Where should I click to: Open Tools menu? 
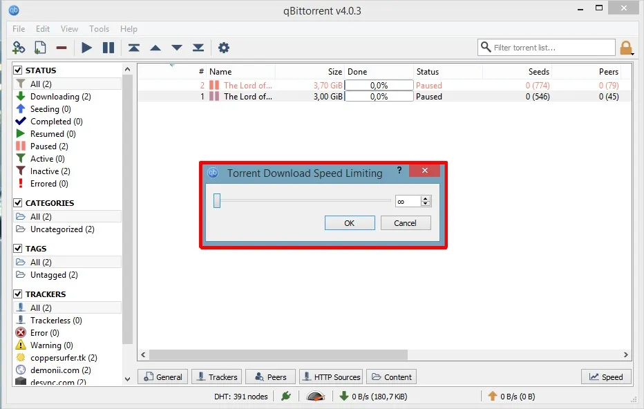coord(99,29)
